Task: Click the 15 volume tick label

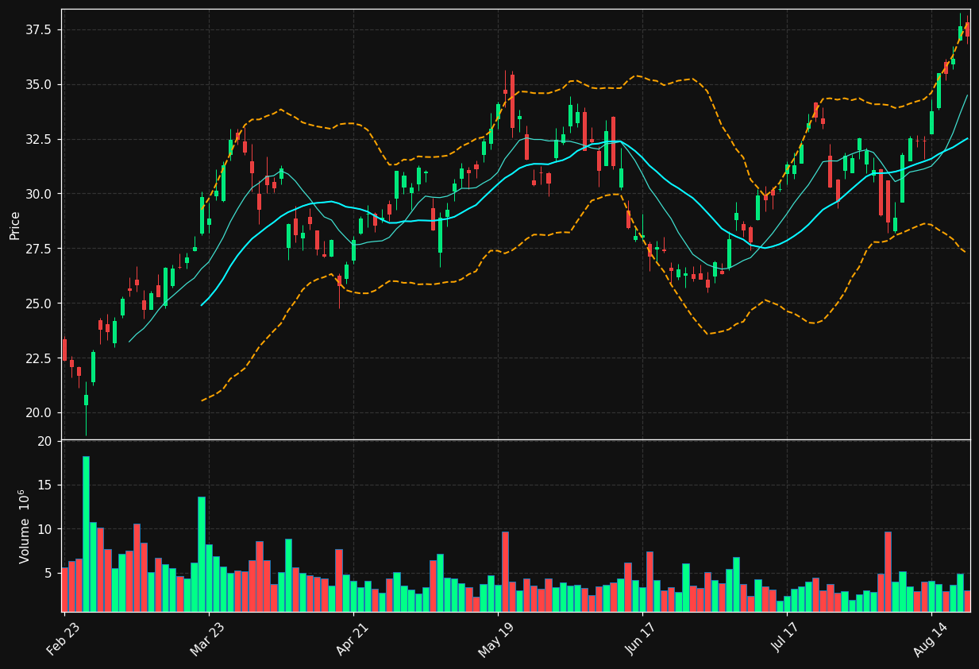Action: [x=44, y=485]
